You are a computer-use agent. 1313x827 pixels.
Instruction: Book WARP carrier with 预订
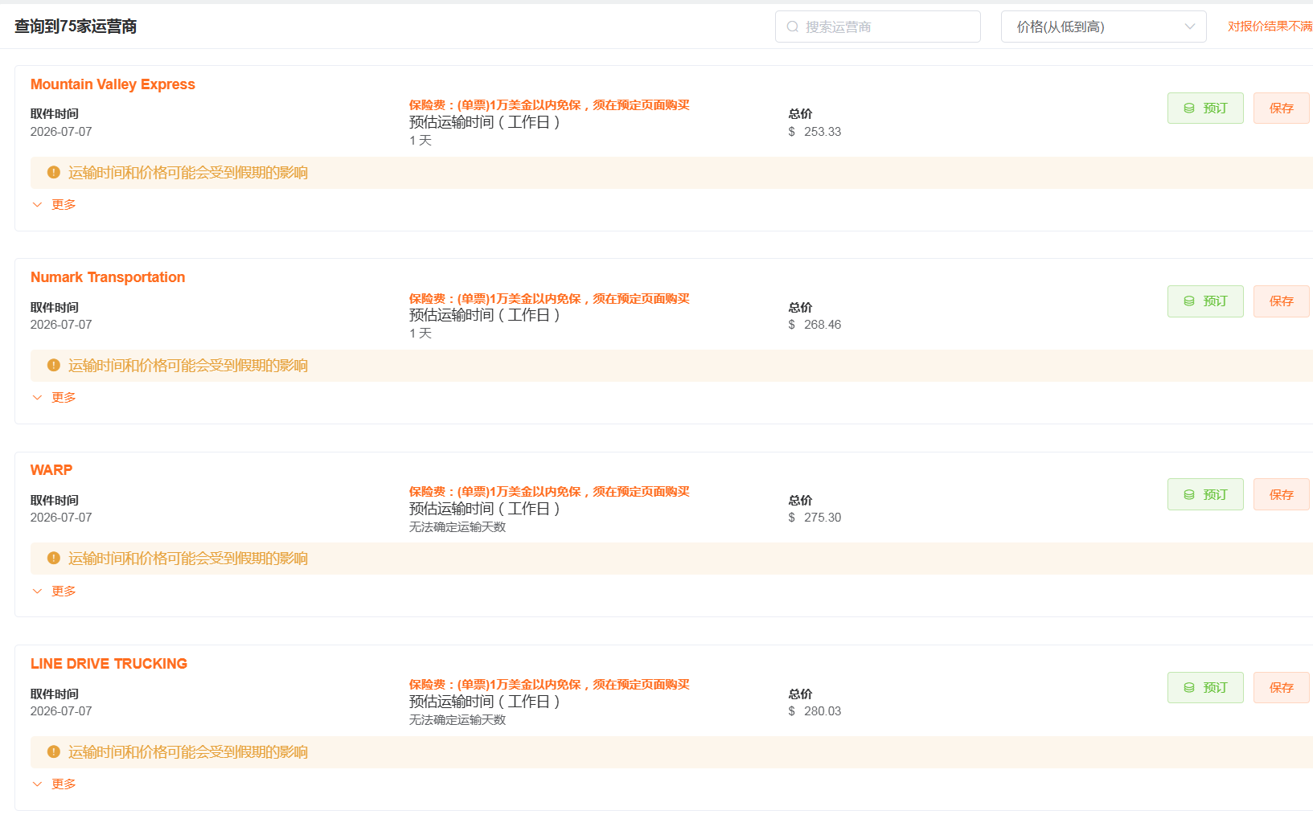[1205, 494]
